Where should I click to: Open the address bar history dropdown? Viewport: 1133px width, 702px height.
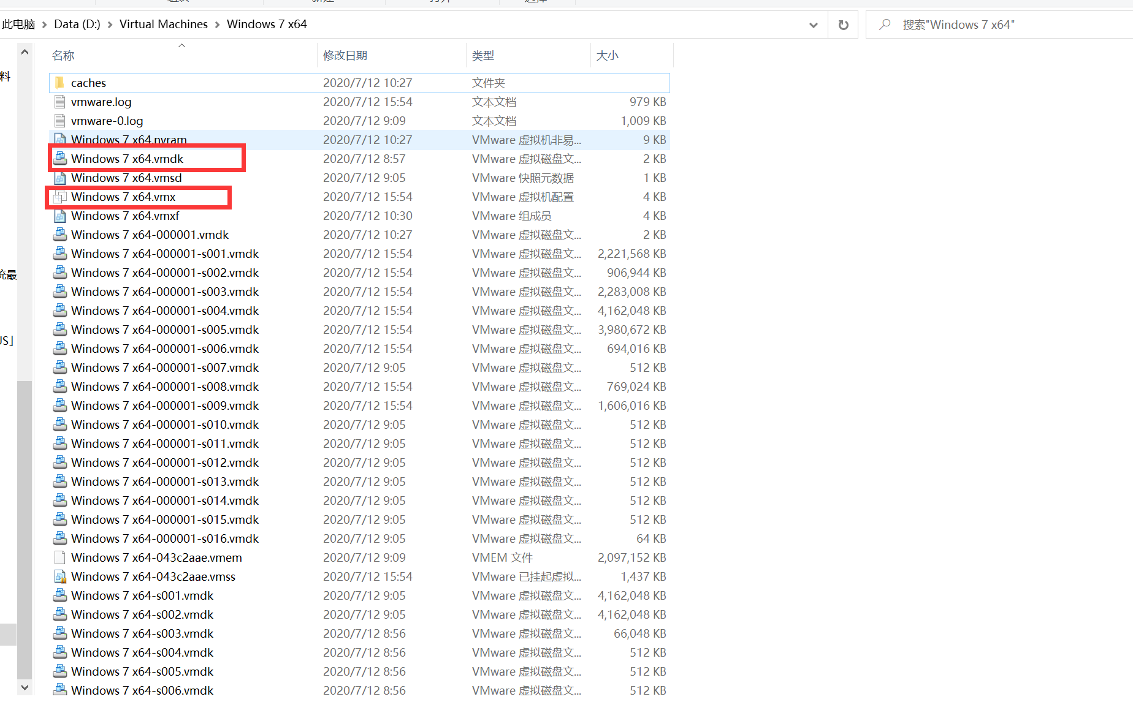point(814,25)
